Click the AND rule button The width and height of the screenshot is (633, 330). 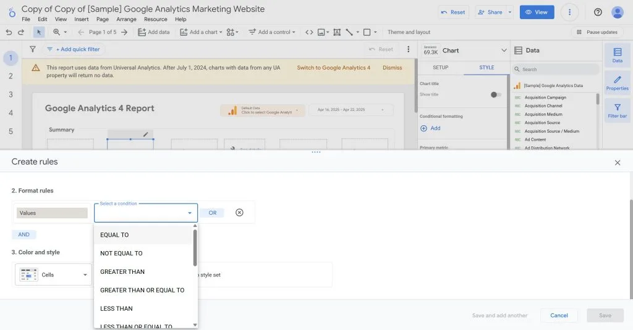tap(24, 234)
